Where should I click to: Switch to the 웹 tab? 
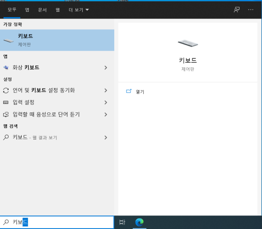(x=58, y=9)
